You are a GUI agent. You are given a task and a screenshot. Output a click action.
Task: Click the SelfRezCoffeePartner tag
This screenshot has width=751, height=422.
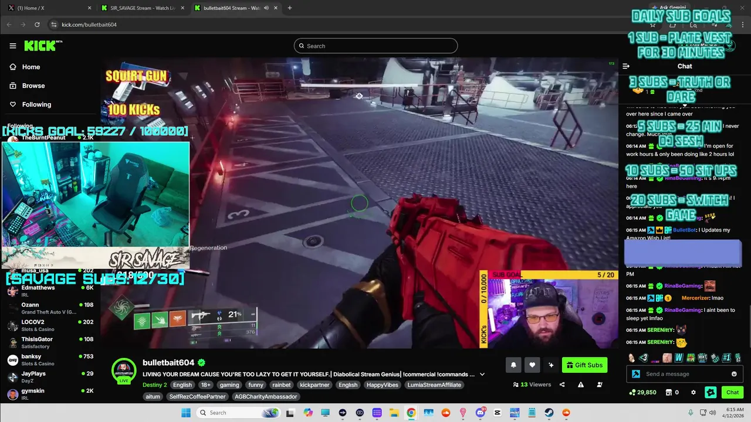click(197, 397)
